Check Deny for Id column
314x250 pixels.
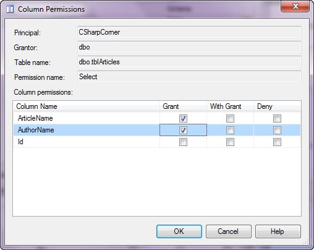pyautogui.click(x=277, y=142)
